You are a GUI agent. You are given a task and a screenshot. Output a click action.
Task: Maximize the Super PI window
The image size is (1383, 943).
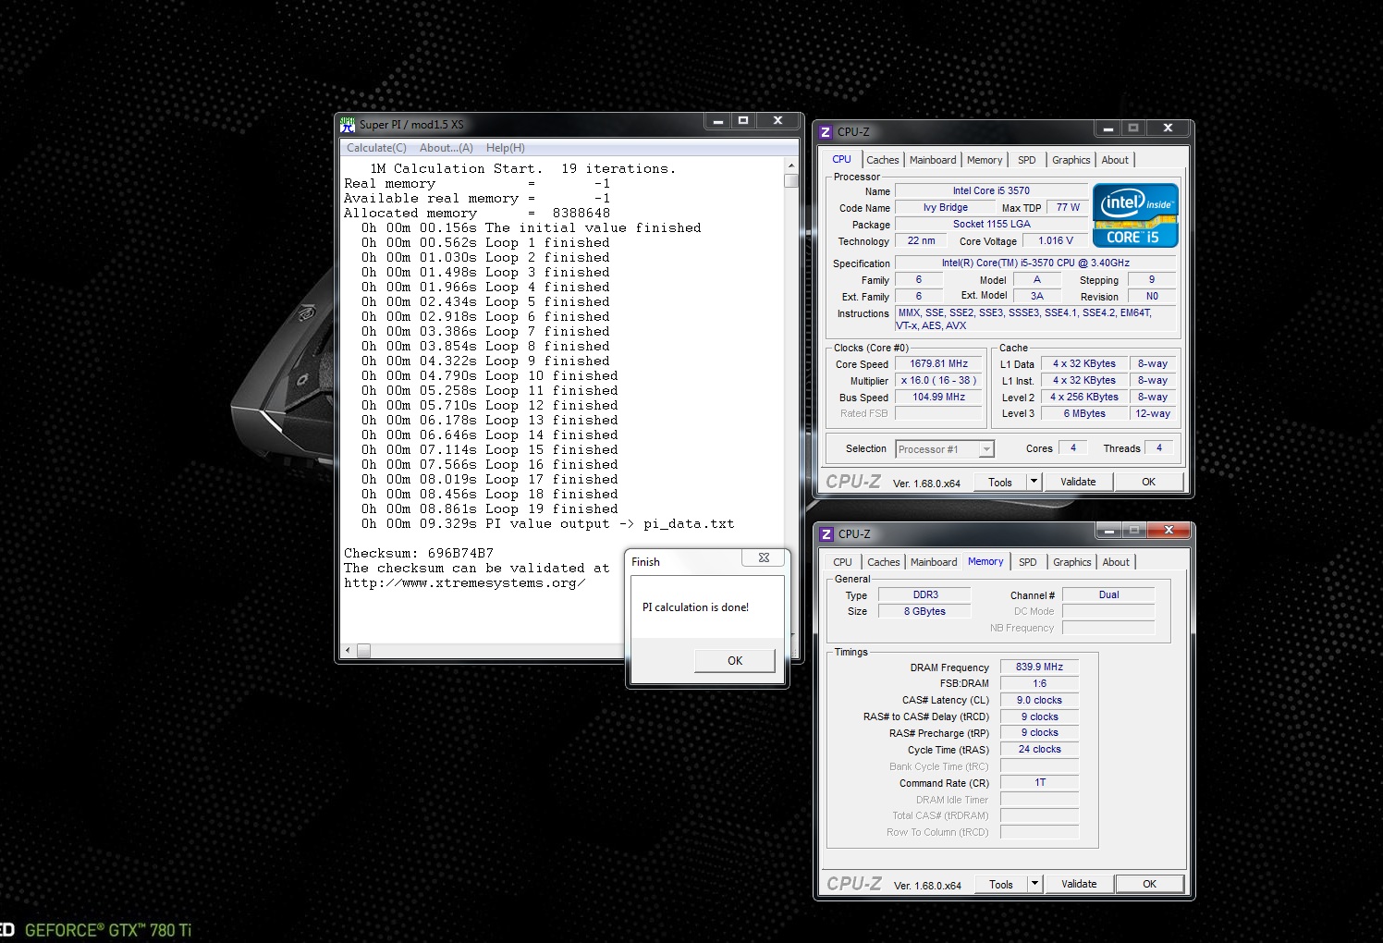click(743, 121)
